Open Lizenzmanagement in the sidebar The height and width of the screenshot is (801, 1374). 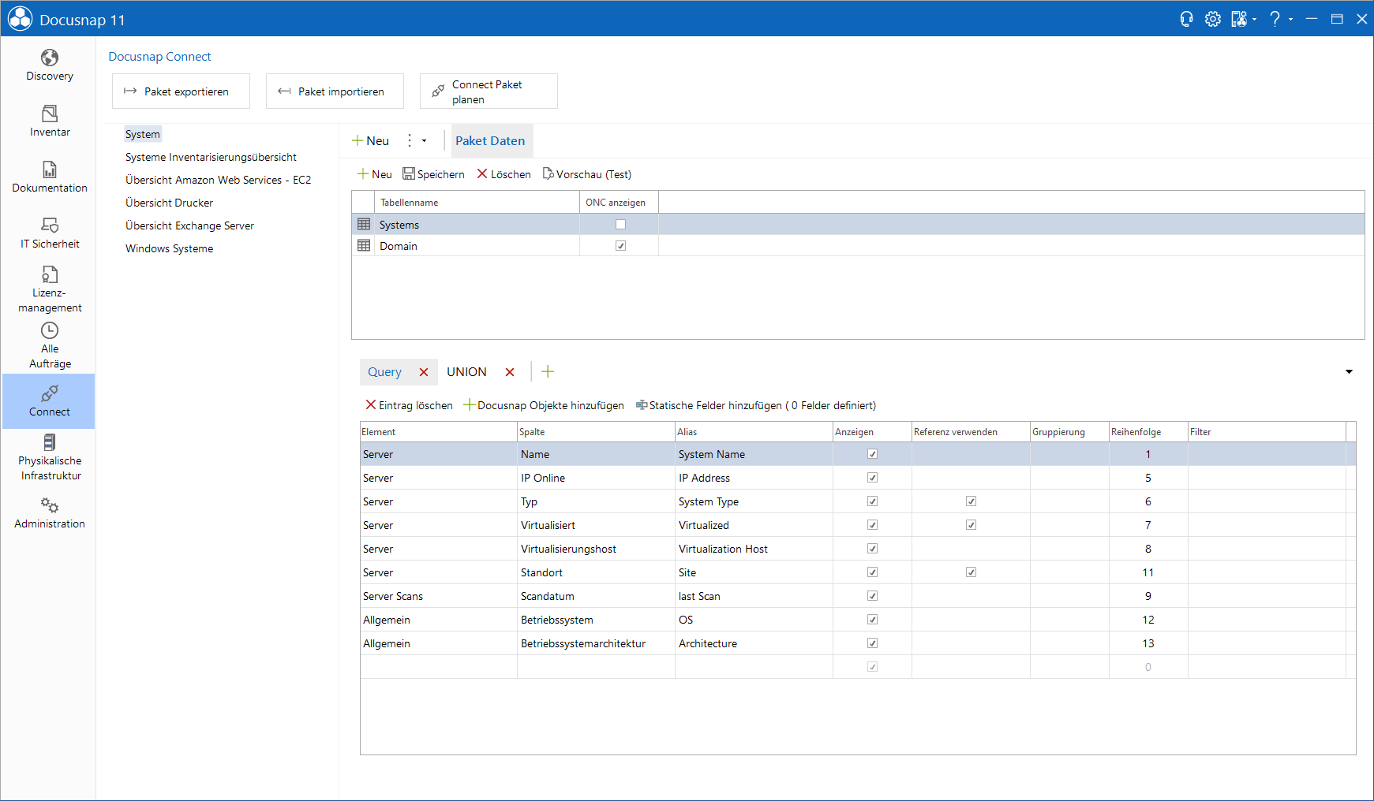point(49,289)
